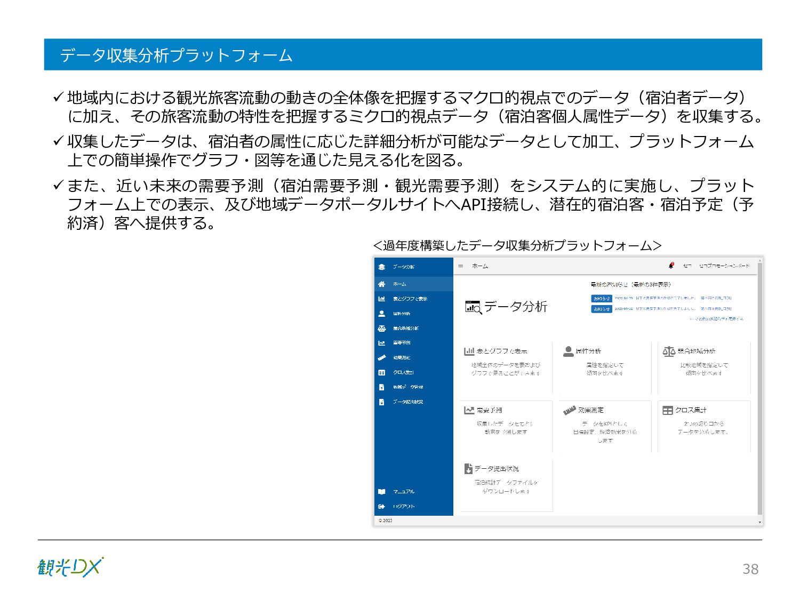Click the ruler icon on 効果測定 card
This screenshot has height=600, width=800.
[x=570, y=410]
